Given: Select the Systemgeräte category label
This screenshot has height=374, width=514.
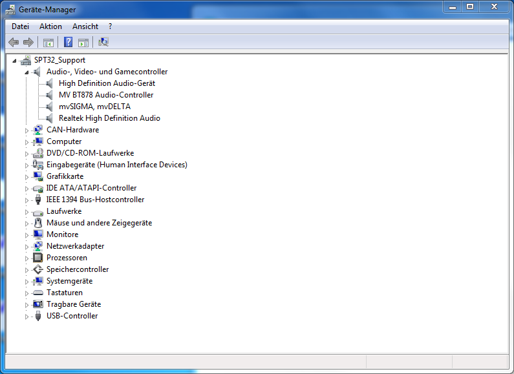Looking at the screenshot, I should pyautogui.click(x=69, y=281).
